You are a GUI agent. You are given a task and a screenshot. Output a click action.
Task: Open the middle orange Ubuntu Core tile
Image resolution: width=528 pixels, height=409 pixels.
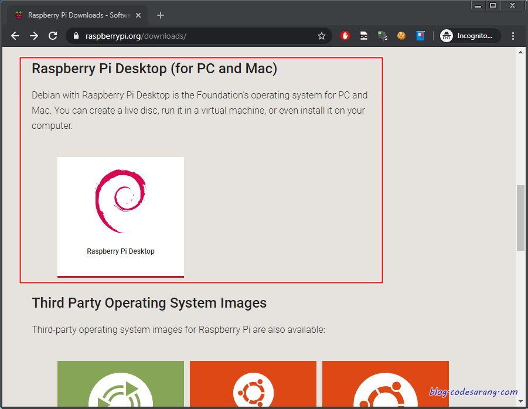pyautogui.click(x=253, y=384)
